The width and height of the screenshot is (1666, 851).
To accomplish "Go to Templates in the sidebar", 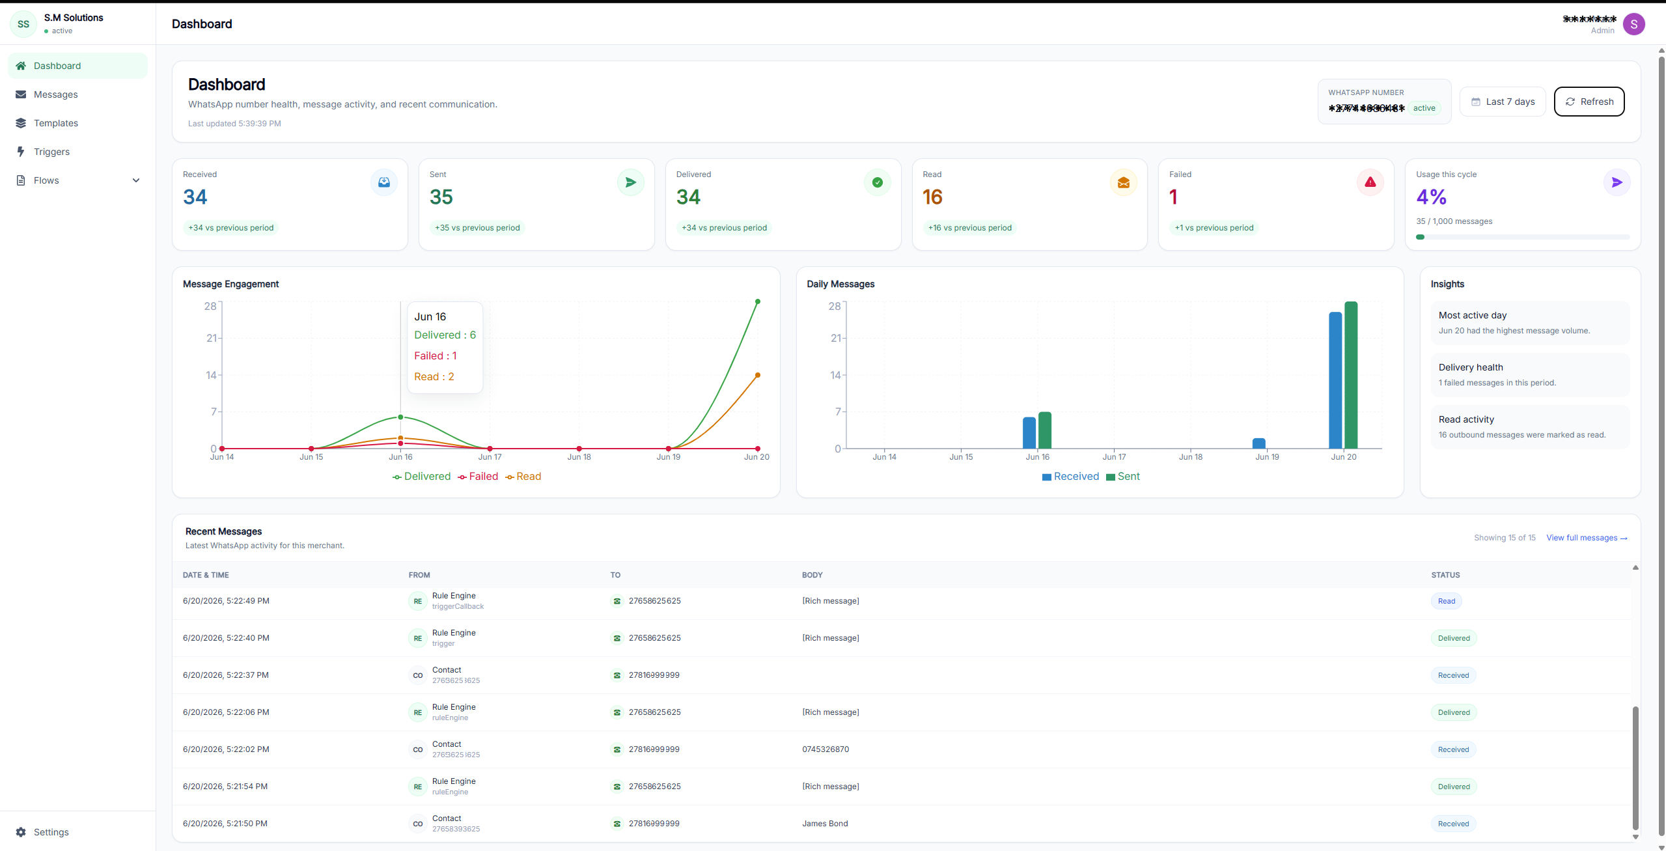I will click(x=77, y=123).
